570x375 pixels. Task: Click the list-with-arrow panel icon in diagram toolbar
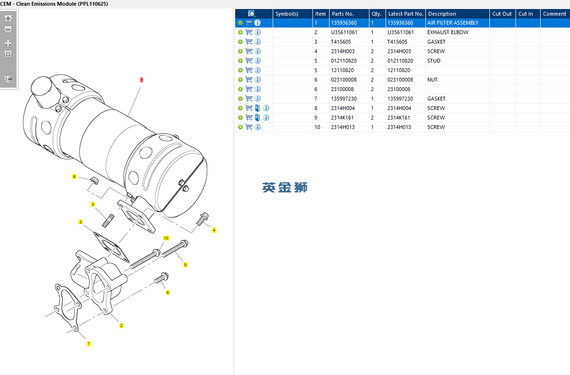(x=8, y=79)
